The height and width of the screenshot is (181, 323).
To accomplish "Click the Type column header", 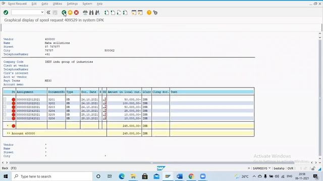I will (73, 92).
